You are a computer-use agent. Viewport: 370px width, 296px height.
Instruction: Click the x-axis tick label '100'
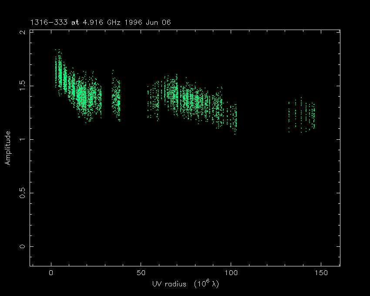pos(231,273)
